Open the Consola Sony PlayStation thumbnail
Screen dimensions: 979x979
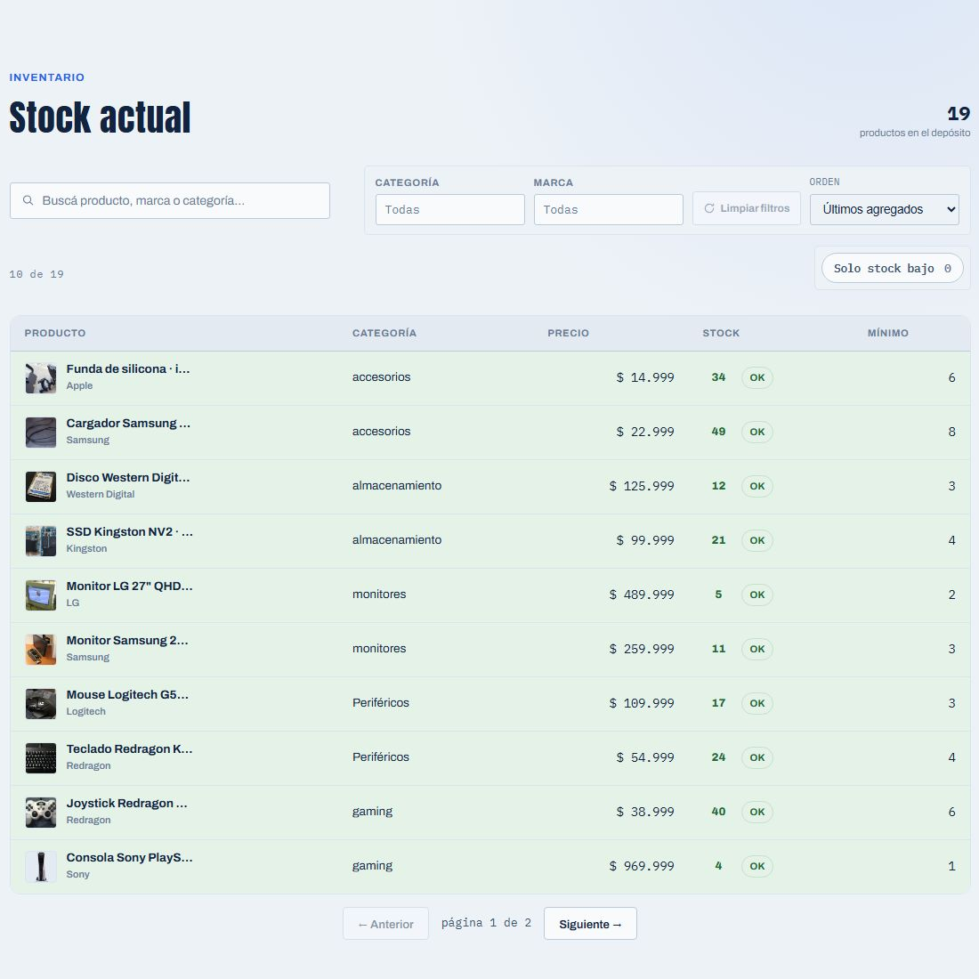pos(41,867)
